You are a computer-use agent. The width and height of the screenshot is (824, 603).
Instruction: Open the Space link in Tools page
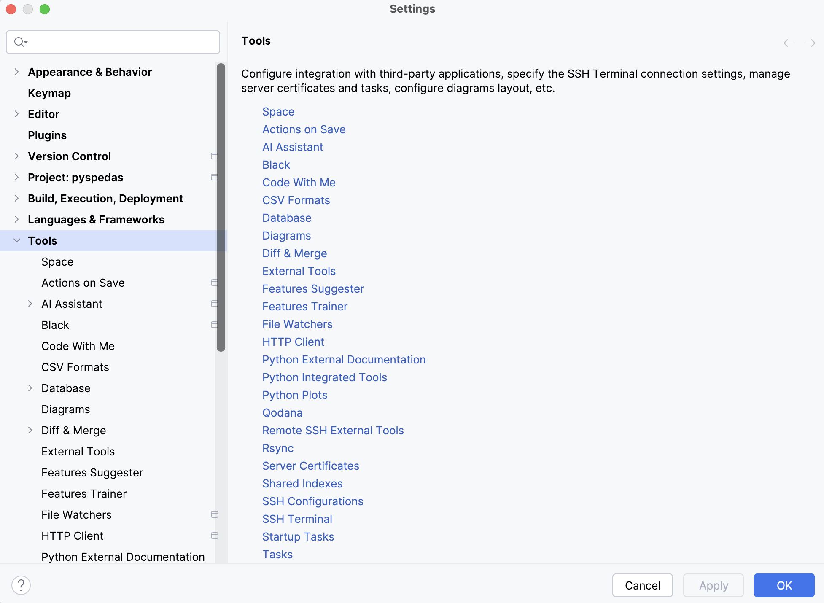click(278, 112)
